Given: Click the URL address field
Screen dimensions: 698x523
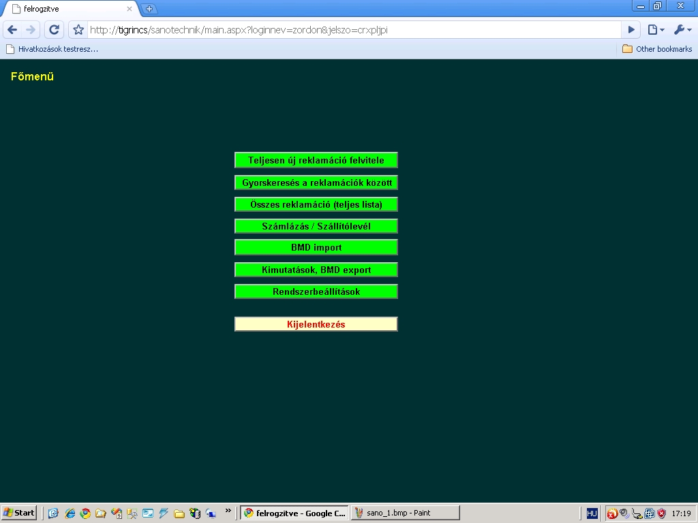Looking at the screenshot, I should (x=354, y=30).
